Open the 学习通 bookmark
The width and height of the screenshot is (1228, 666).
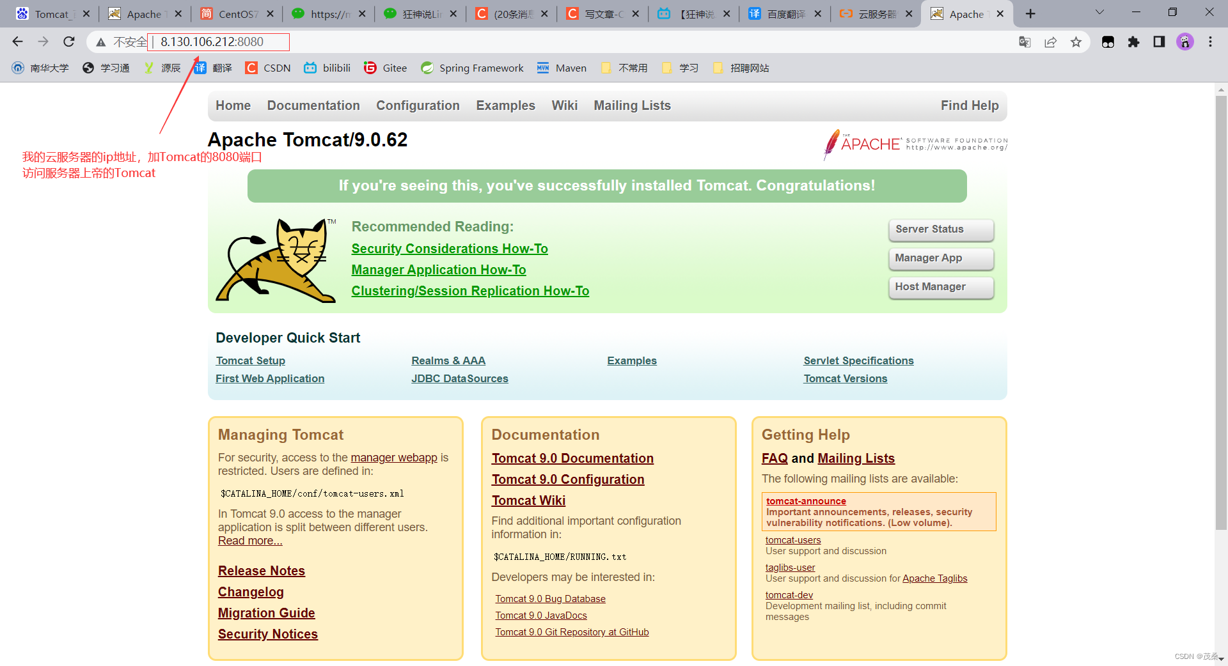click(x=106, y=68)
